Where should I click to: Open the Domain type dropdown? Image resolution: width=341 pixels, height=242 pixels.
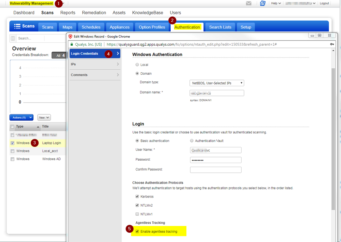[217, 83]
